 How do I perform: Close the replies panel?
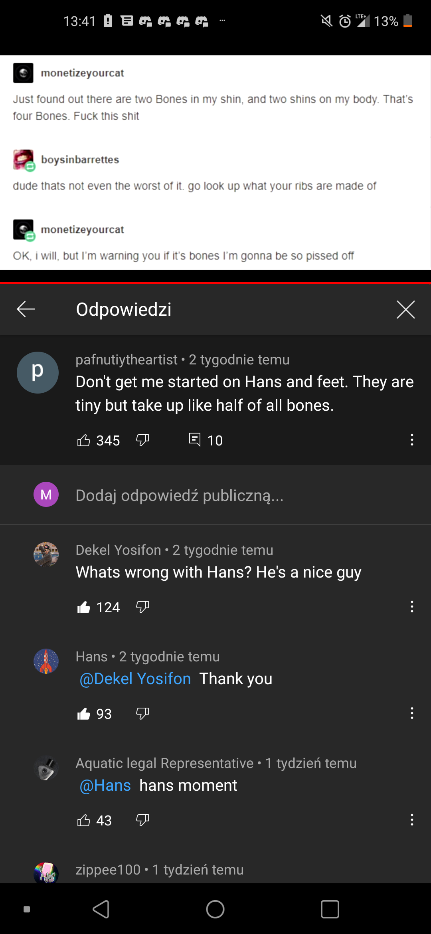405,309
